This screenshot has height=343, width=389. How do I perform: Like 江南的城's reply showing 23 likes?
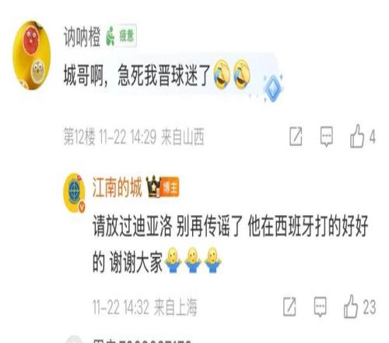(359, 306)
